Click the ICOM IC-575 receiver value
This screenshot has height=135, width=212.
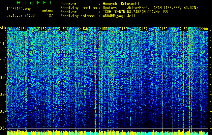(135, 12)
